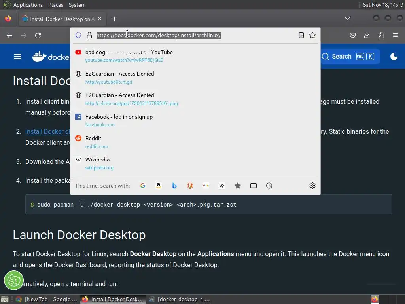This screenshot has width=405, height=304.
Task: Open the Places menu
Action: [x=56, y=5]
